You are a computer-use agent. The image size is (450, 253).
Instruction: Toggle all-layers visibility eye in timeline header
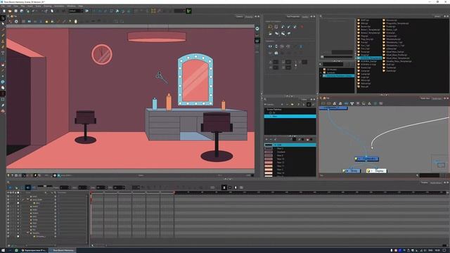click(x=8, y=193)
